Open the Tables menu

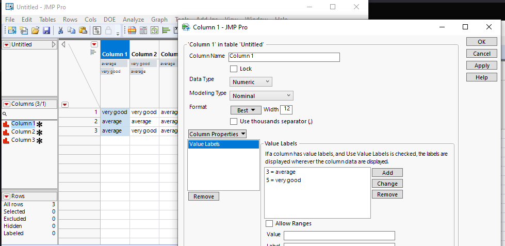(47, 20)
